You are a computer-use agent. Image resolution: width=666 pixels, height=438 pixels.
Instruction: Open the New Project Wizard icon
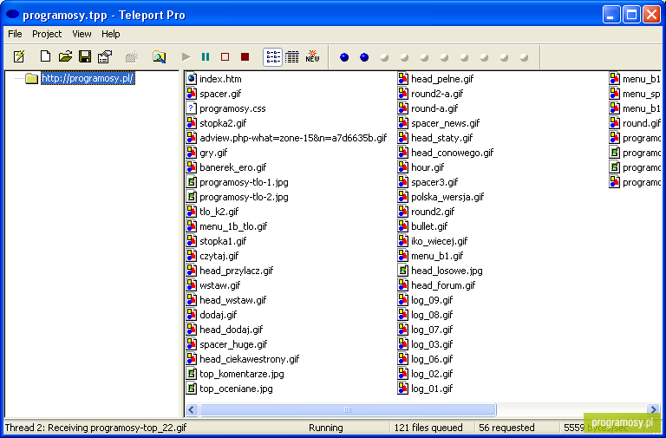(19, 56)
